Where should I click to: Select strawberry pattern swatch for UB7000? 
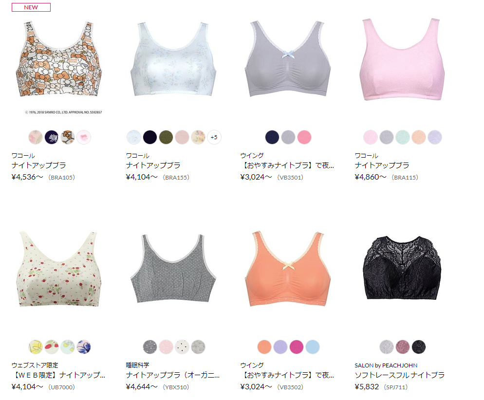(52, 347)
